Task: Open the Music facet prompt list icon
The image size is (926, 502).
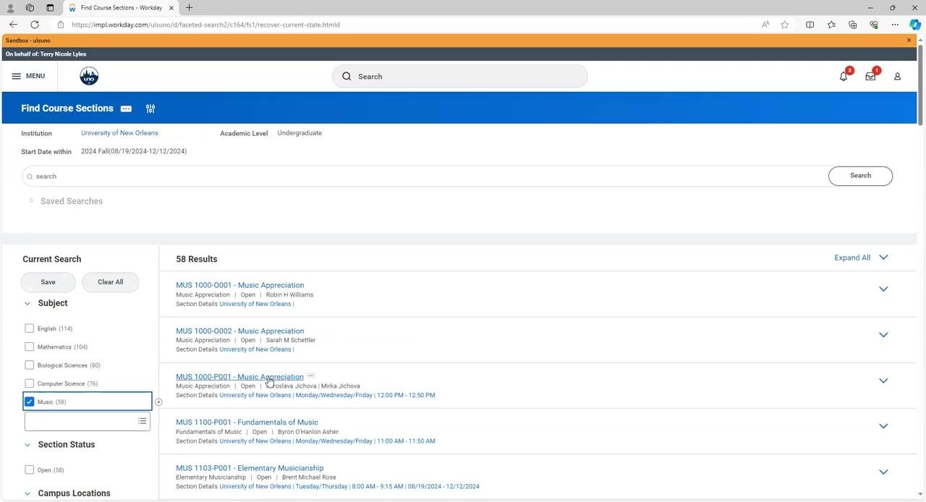Action: 142,421
